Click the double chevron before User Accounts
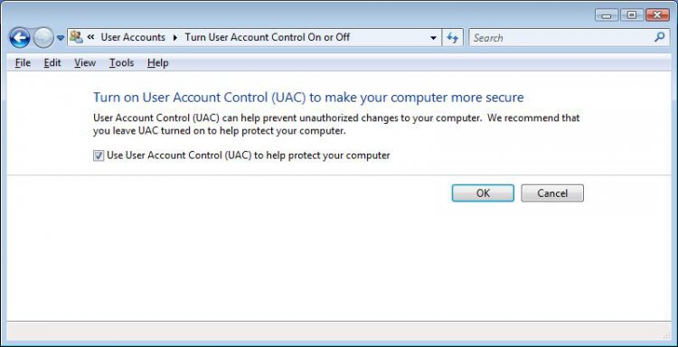The image size is (678, 347). pyautogui.click(x=90, y=37)
